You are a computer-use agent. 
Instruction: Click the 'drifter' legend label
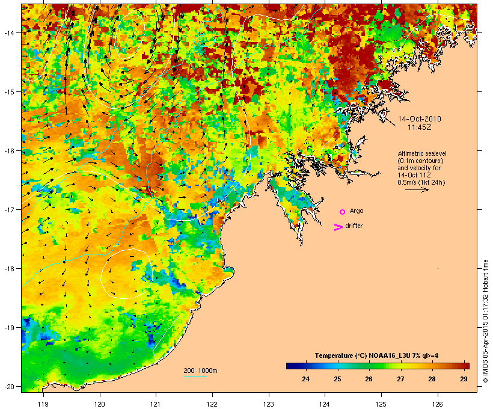[354, 226]
